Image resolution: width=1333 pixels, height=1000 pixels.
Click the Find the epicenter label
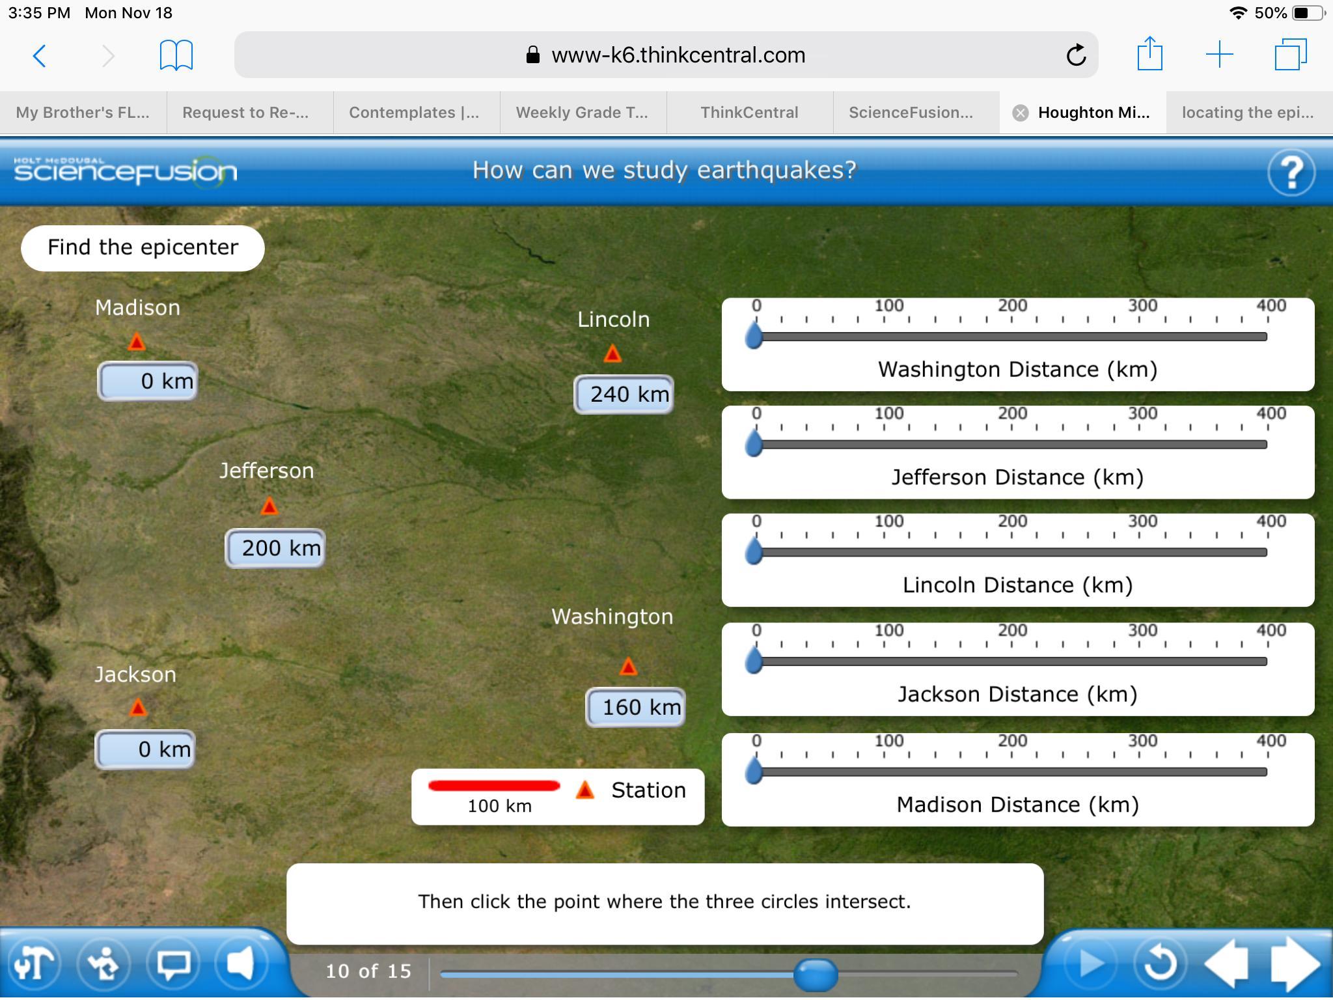click(x=143, y=248)
